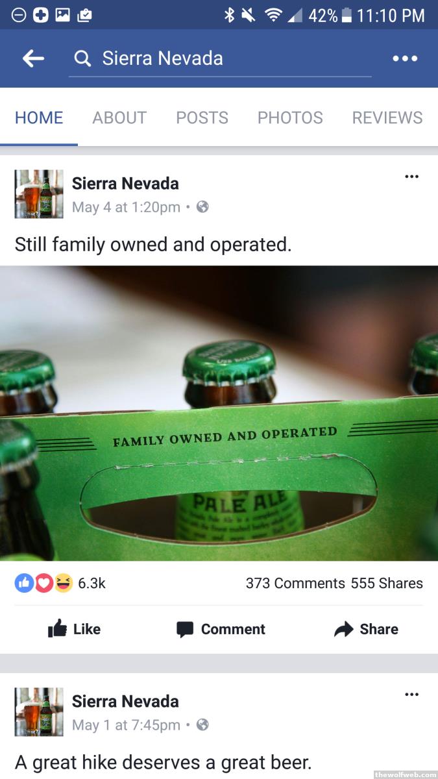Open the three-dot menu in blue header
The image size is (438, 779).
(x=405, y=58)
